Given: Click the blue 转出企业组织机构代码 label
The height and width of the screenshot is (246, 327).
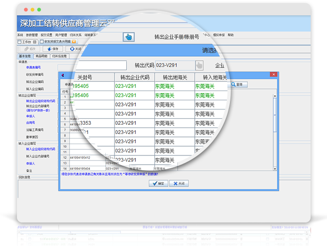Looking at the screenshot, I should pyautogui.click(x=41, y=101).
